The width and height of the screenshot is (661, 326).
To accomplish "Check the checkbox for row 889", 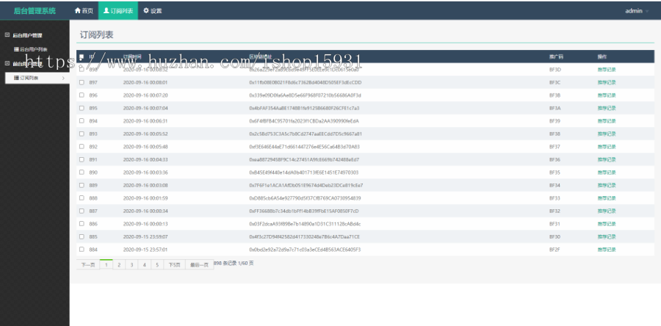I will coord(82,185).
